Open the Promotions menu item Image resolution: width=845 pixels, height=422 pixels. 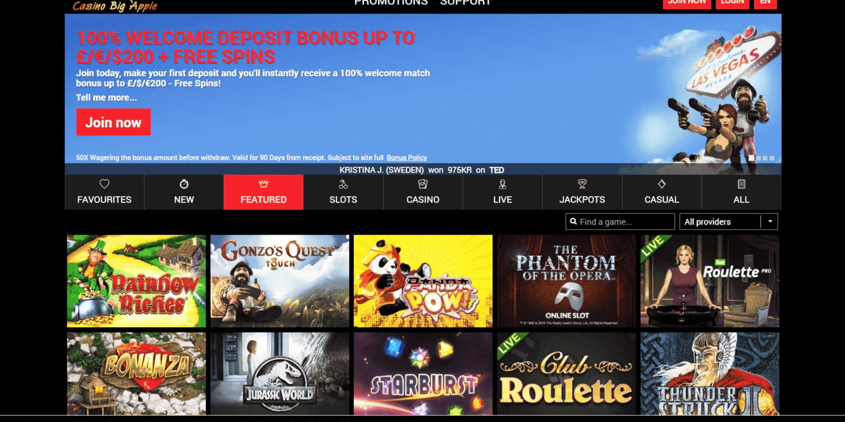(391, 2)
